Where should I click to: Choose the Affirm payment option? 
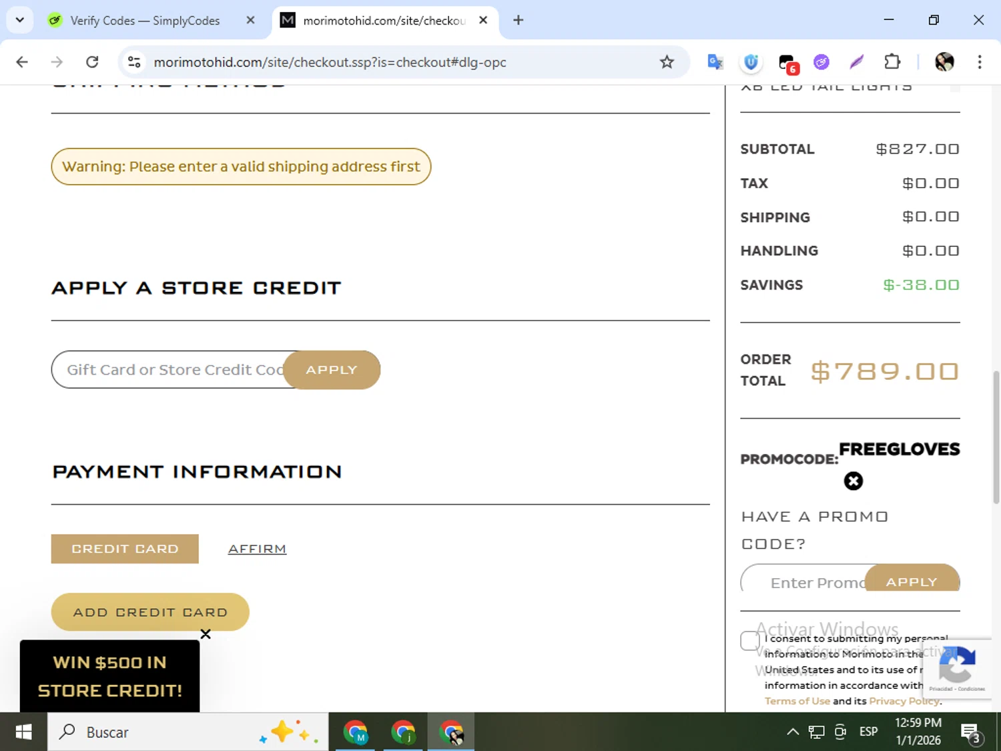[257, 549]
